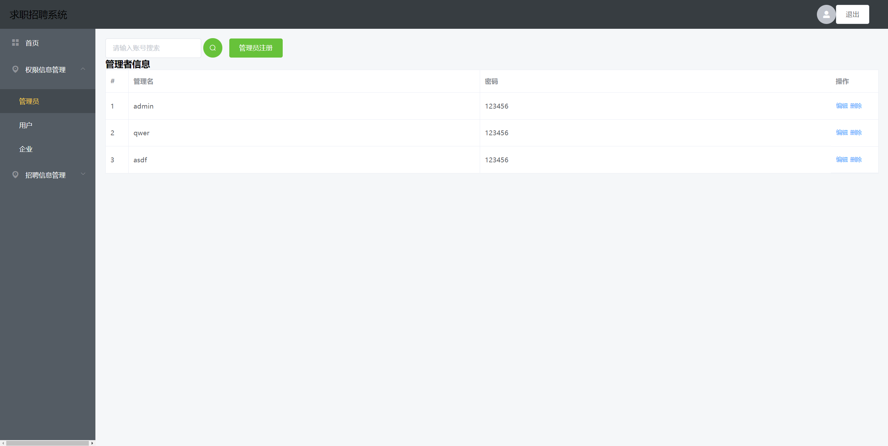888x446 pixels.
Task: Focus the account search input field
Action: tap(153, 48)
